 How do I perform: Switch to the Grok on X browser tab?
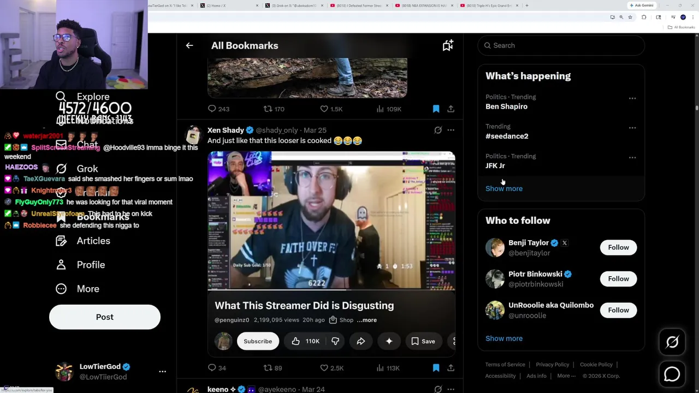pos(293,5)
